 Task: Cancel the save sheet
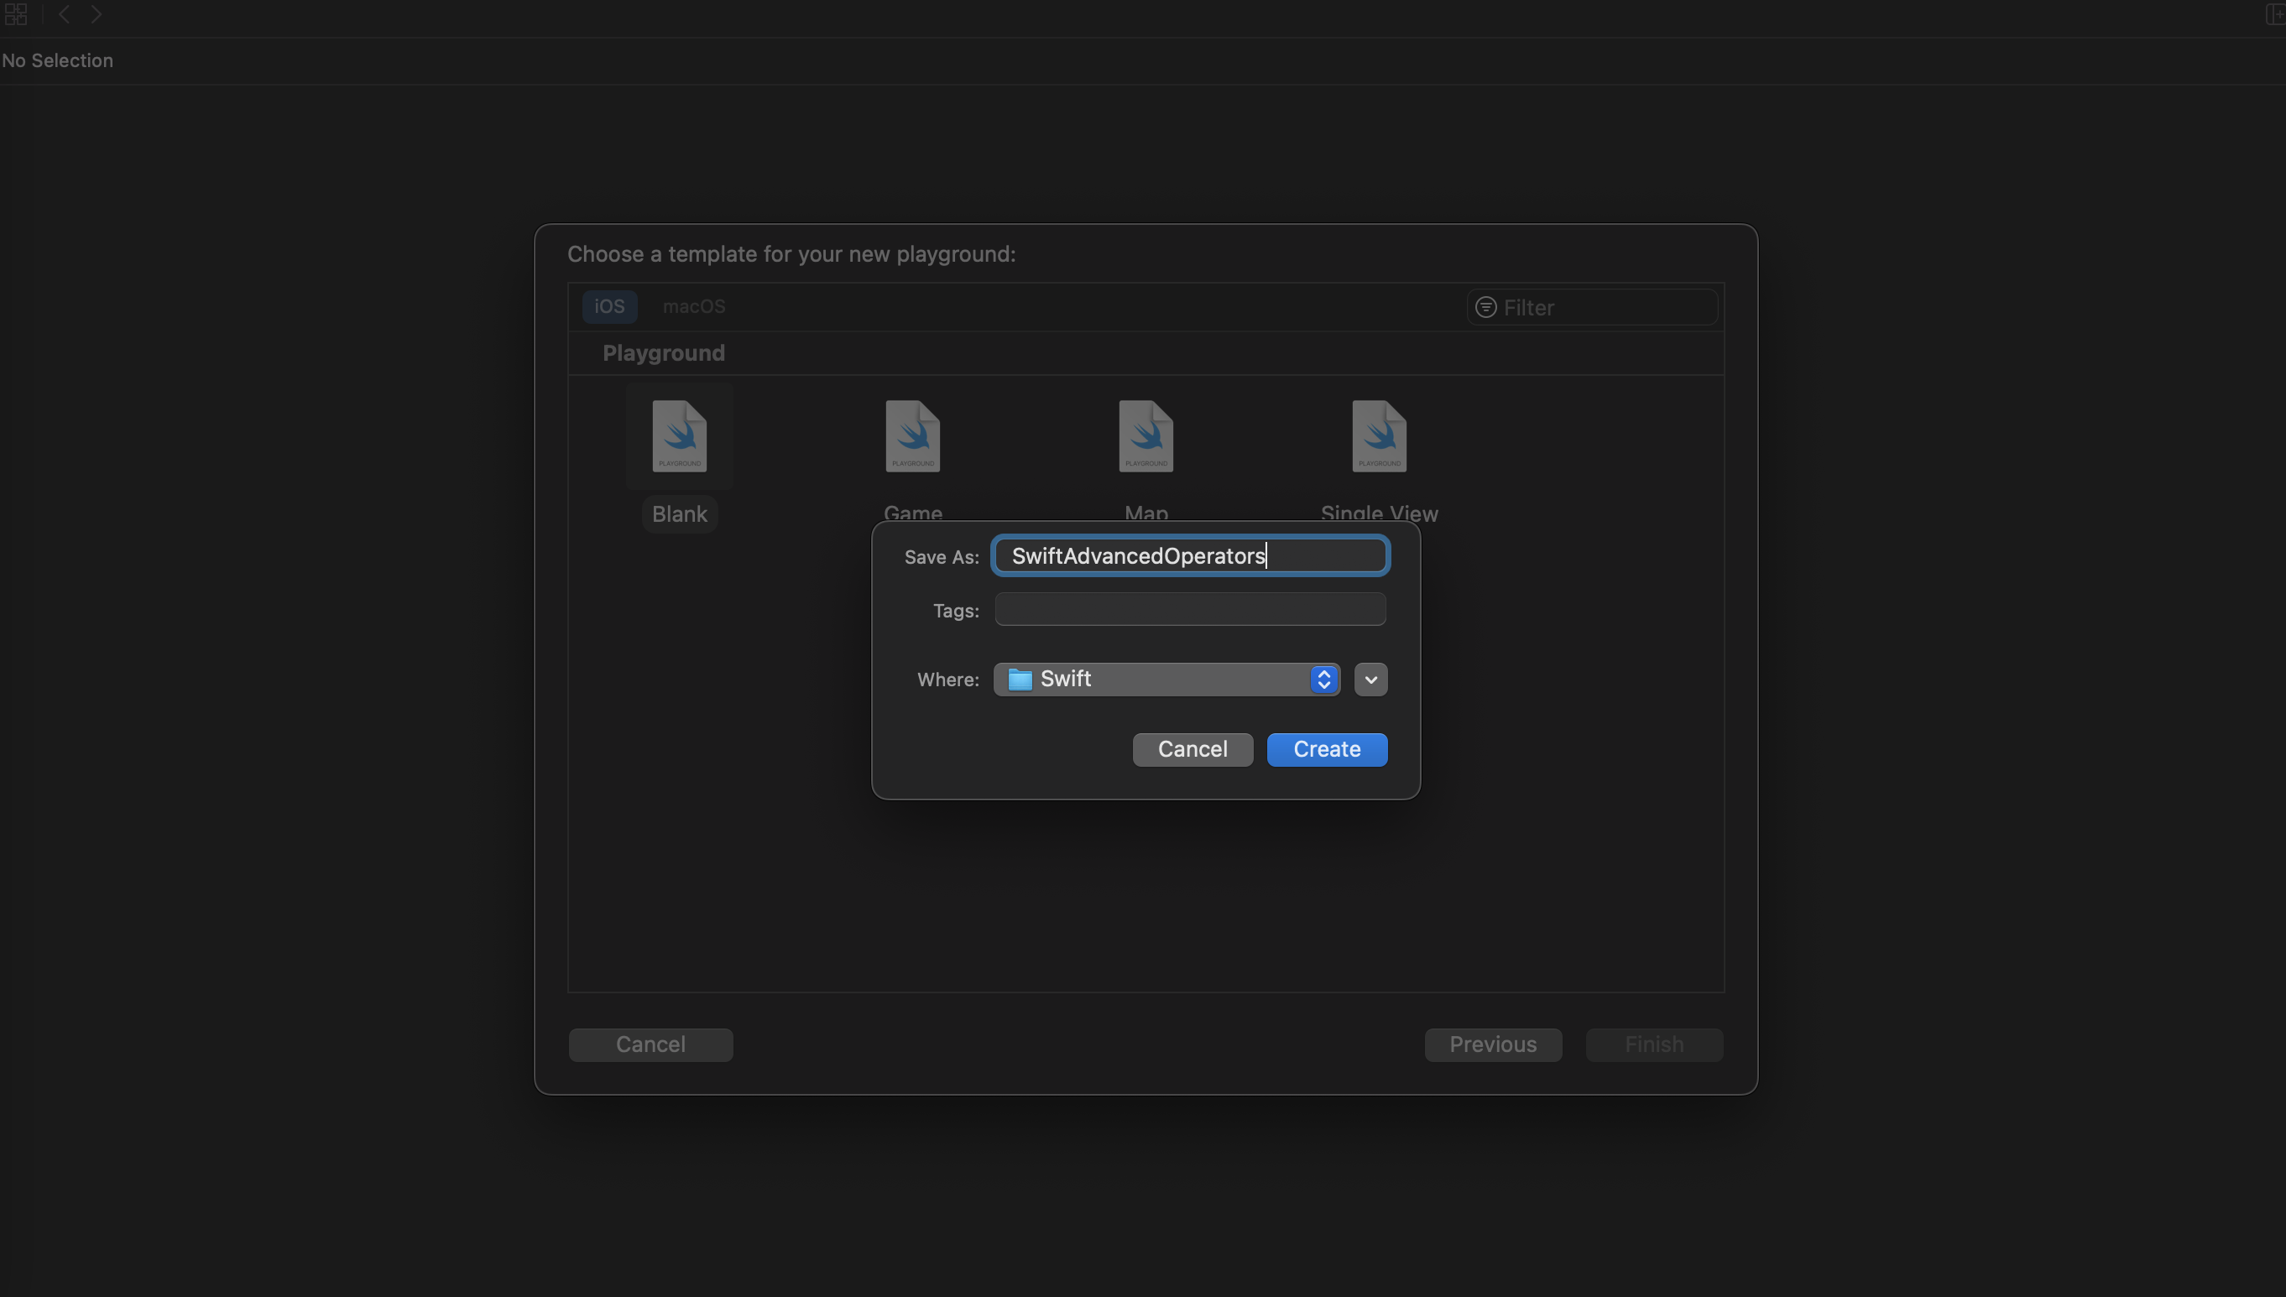[x=1192, y=749]
